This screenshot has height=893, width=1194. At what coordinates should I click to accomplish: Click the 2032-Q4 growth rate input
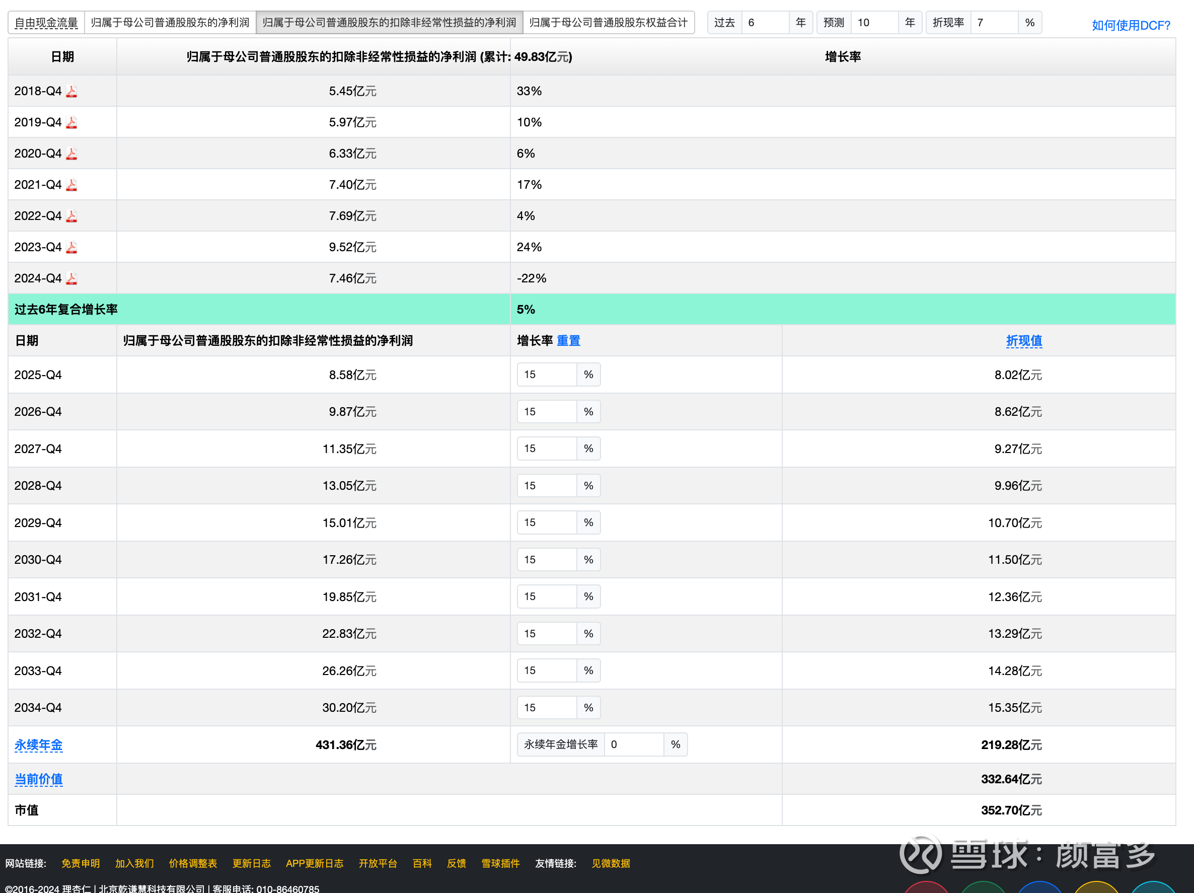click(x=547, y=634)
